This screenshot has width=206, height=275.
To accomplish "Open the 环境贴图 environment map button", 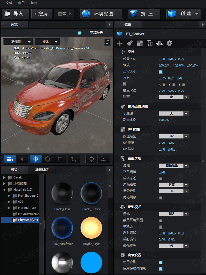I will tap(101, 14).
